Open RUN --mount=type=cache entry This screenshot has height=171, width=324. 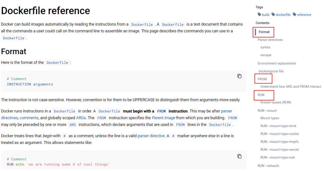pyautogui.click(x=280, y=134)
